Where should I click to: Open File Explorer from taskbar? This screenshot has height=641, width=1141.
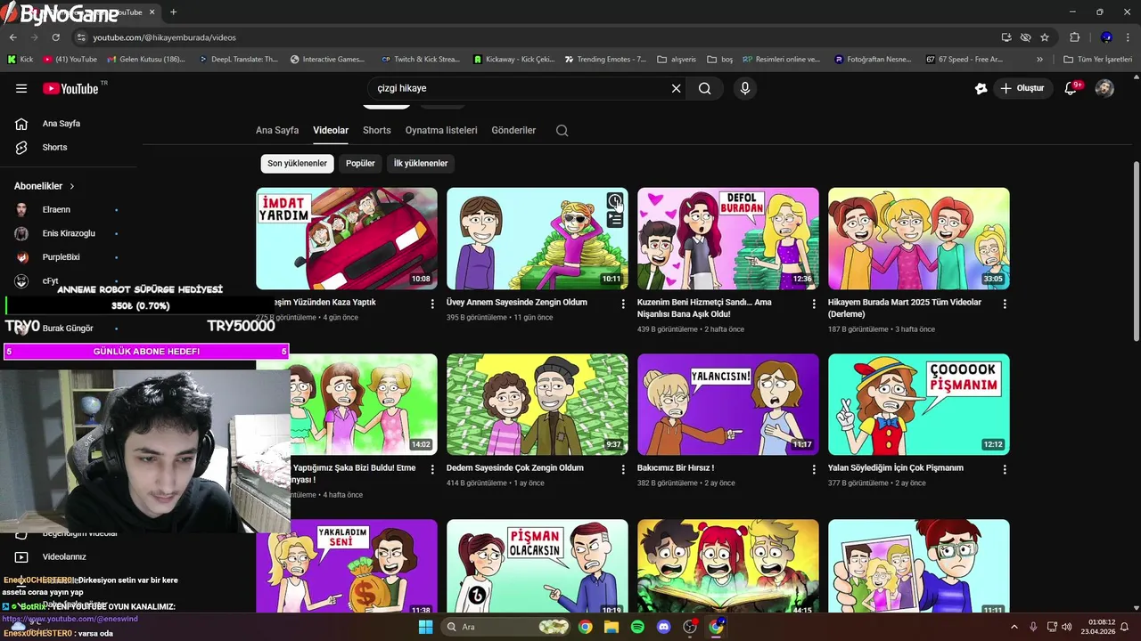(x=611, y=627)
